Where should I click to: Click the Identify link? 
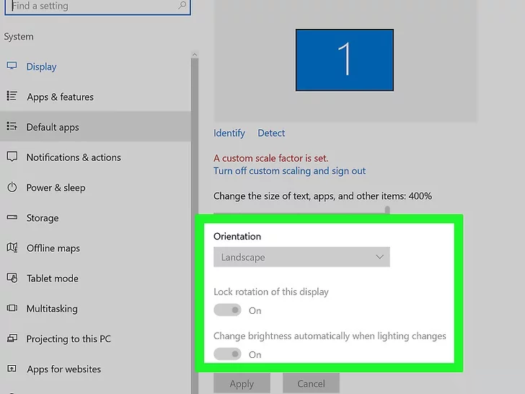229,133
